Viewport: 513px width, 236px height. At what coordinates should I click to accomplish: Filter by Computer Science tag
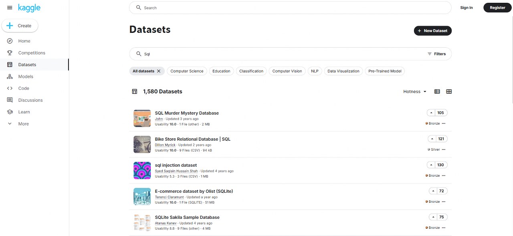pos(187,71)
